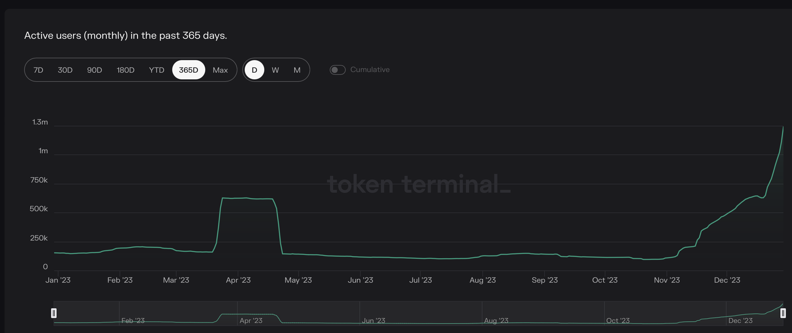Enable the Cumulative toggle switch
Viewport: 792px width, 333px height.
click(x=337, y=70)
